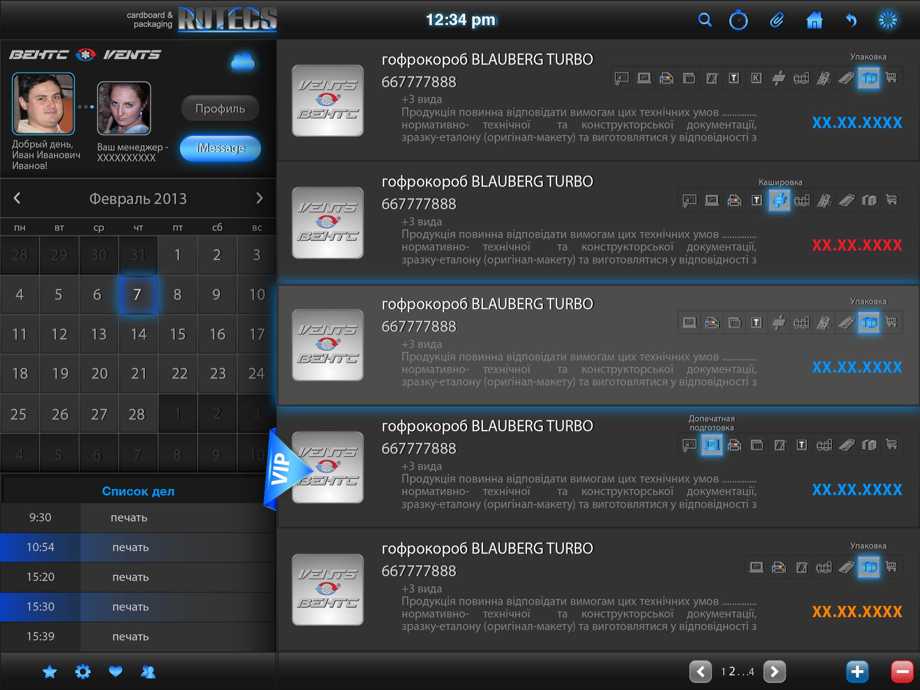
Task: Click shopping cart icon in fifth order
Action: (x=891, y=567)
